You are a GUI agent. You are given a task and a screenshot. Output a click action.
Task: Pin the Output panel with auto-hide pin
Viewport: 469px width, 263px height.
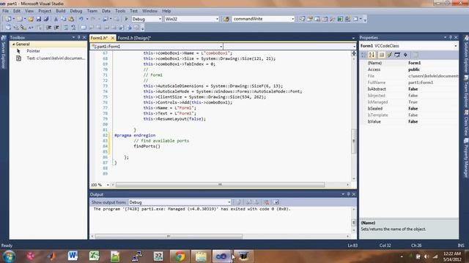[349, 194]
